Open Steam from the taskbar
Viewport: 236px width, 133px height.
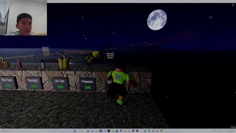(x=121, y=131)
